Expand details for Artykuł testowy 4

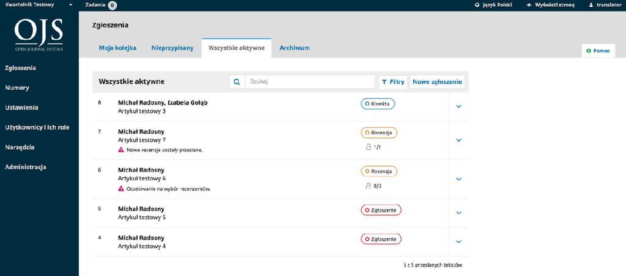[458, 242]
